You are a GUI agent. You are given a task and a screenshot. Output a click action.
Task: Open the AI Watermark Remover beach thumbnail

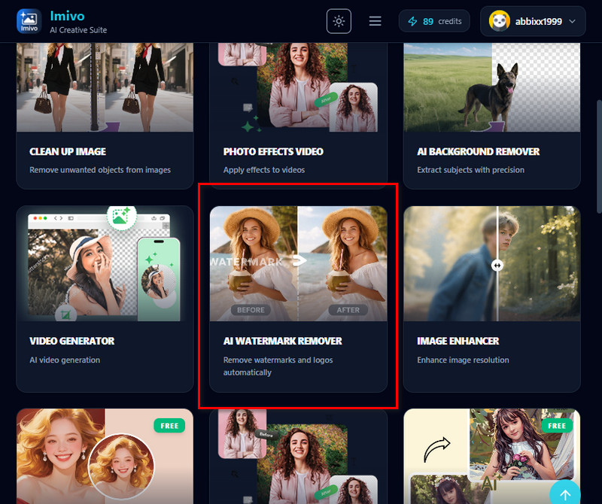(x=298, y=263)
